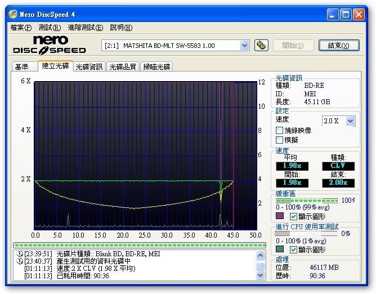Click the 90:36 elapsed time value
The image size is (376, 294).
tap(317, 276)
